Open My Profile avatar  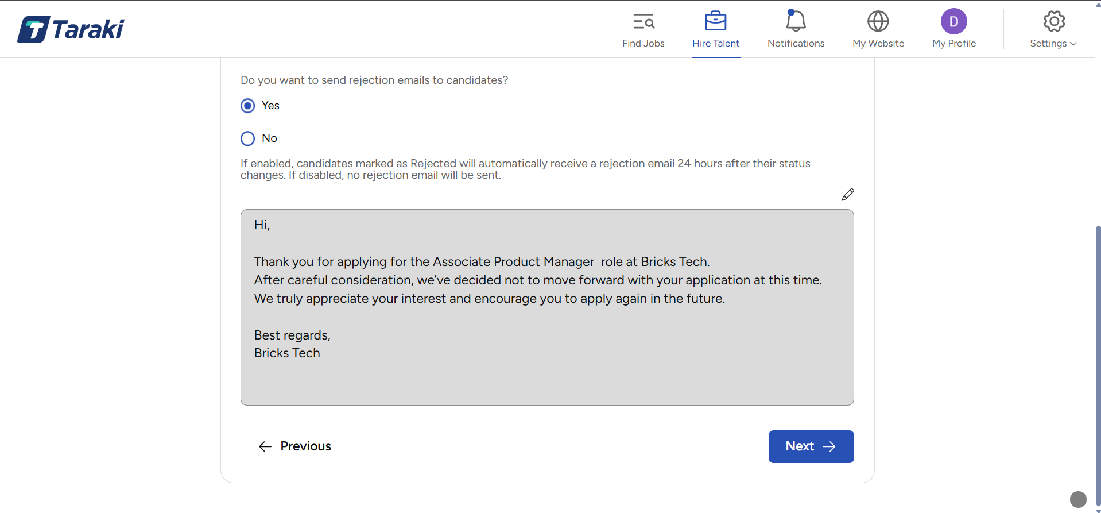[x=953, y=29]
